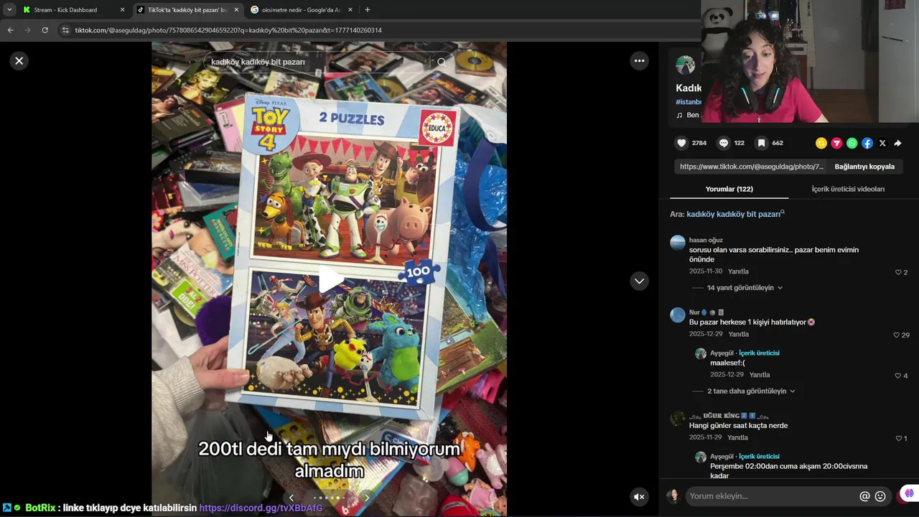The height and width of the screenshot is (517, 919).
Task: Show the next photo in carousel
Action: (x=367, y=497)
